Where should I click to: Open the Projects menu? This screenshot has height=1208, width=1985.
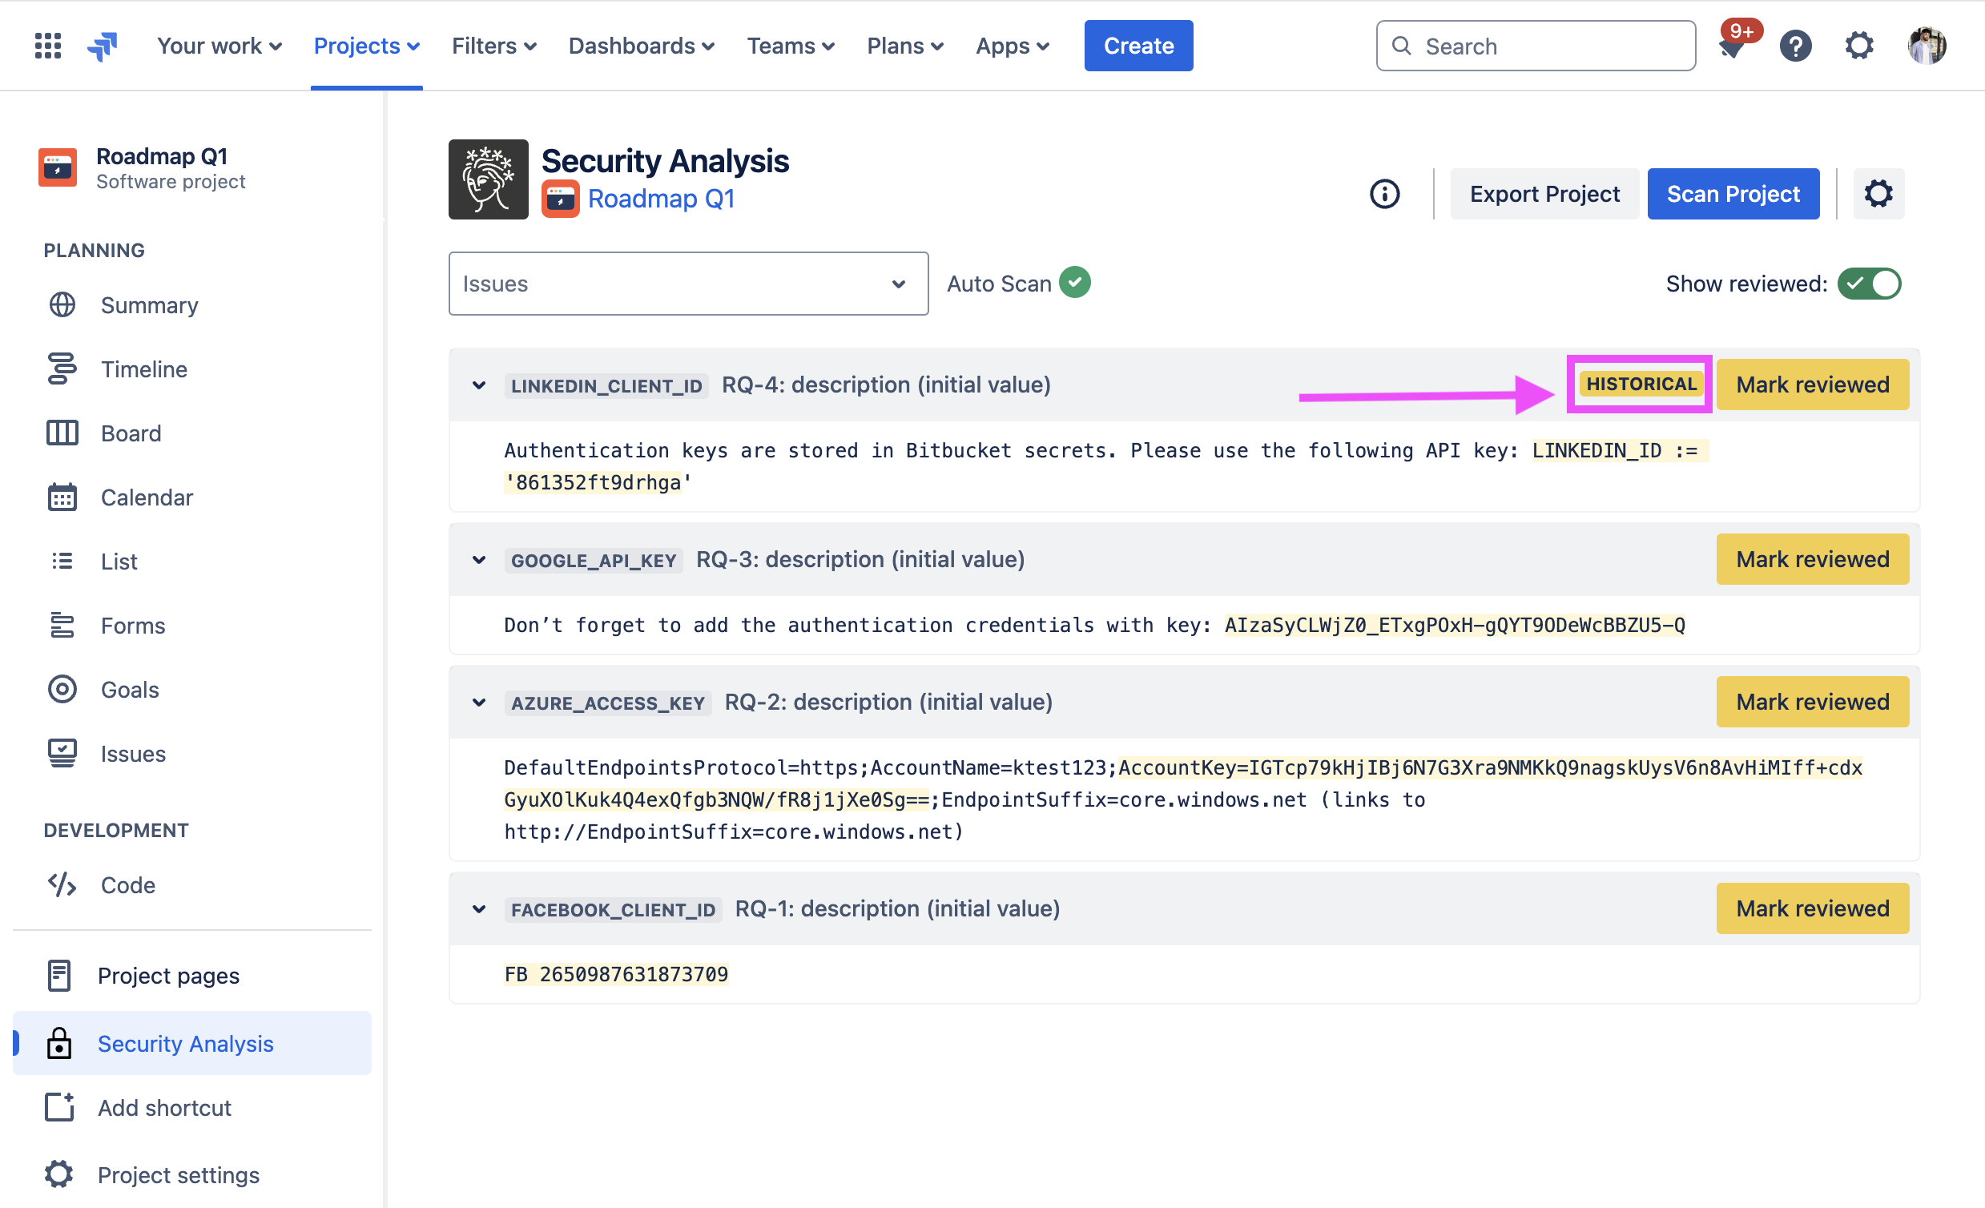pos(367,46)
